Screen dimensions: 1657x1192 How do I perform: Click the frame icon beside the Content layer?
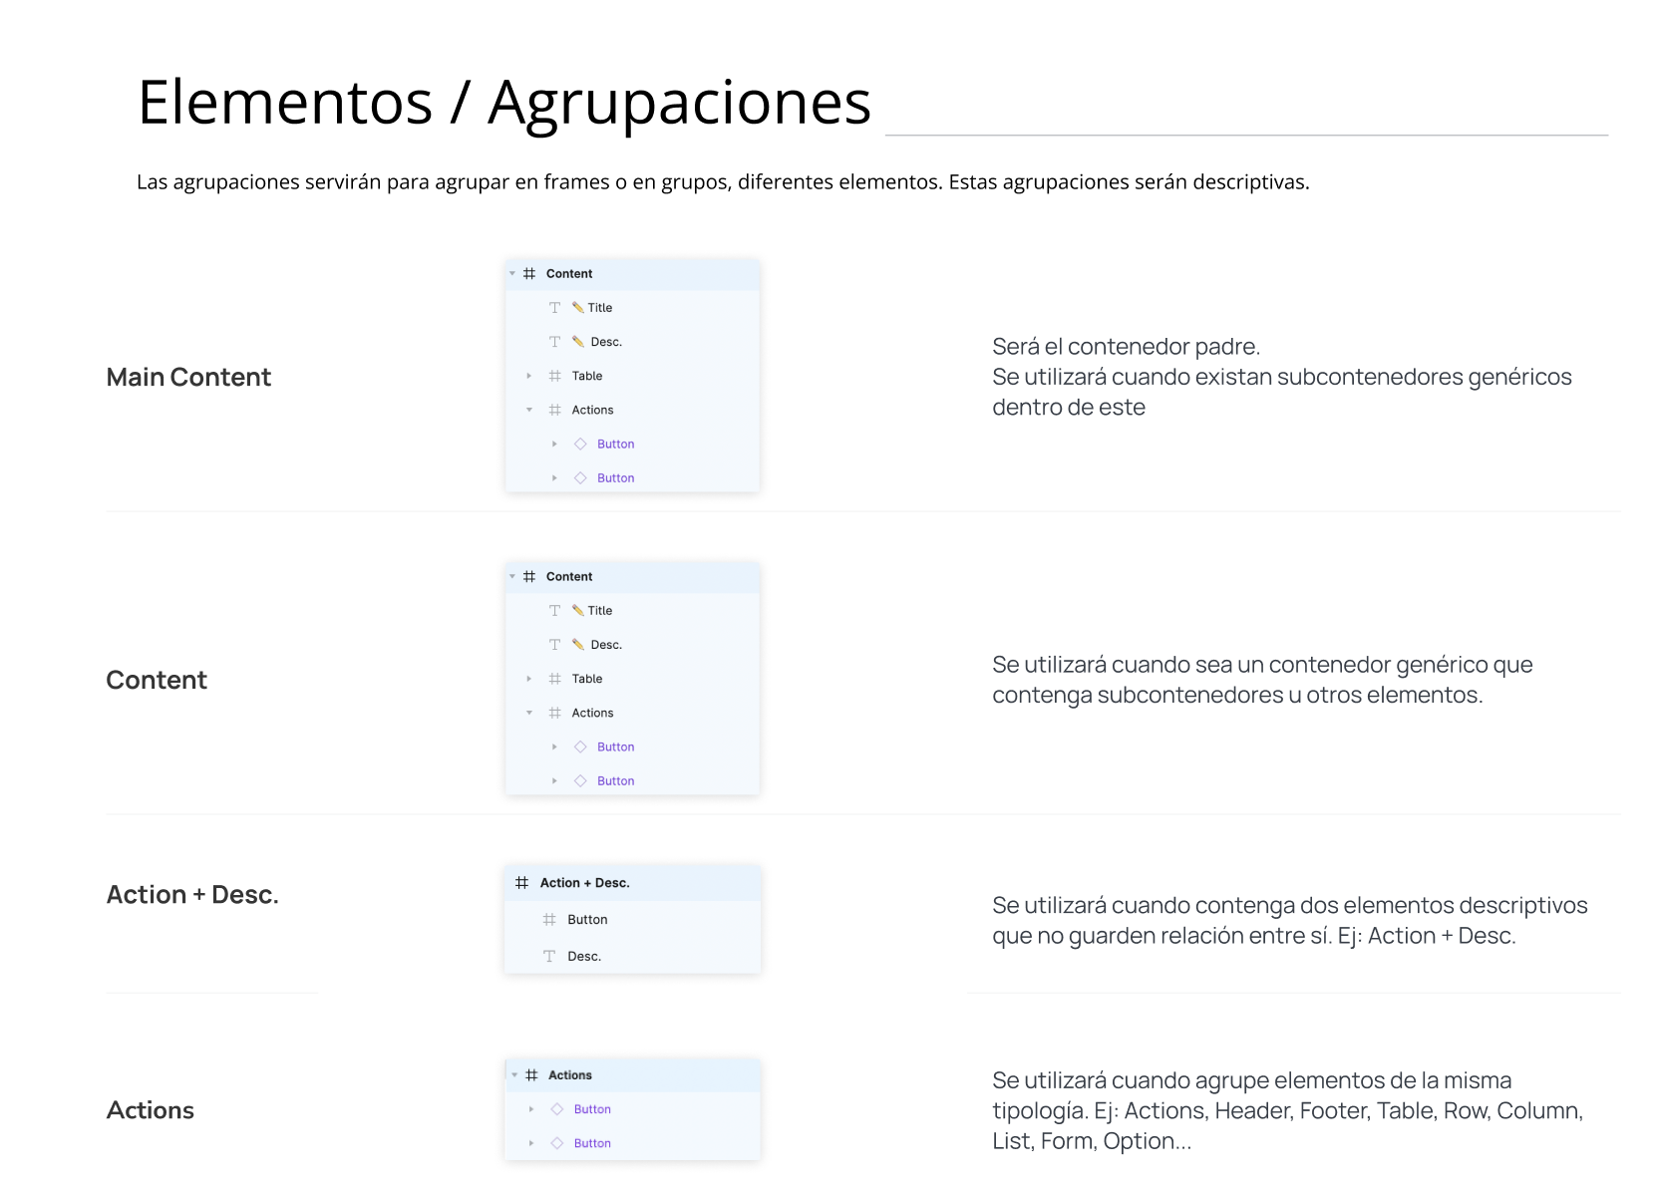(x=529, y=273)
